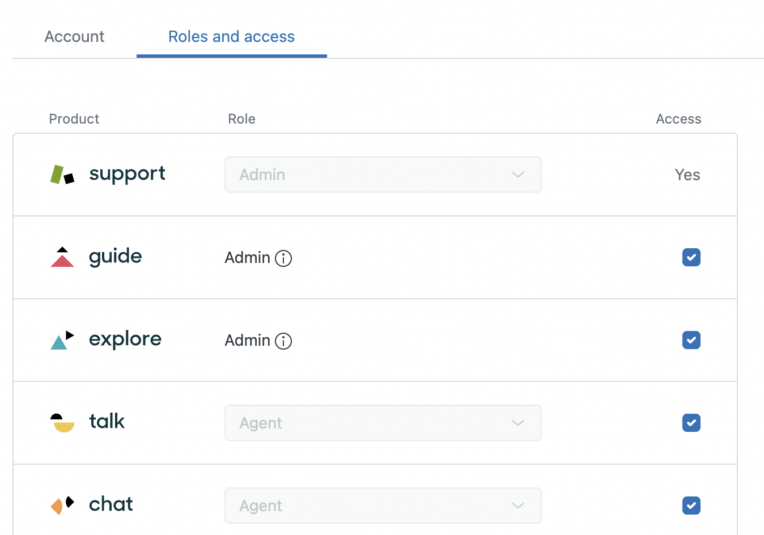
Task: Click the Explore product logo icon
Action: (62, 340)
